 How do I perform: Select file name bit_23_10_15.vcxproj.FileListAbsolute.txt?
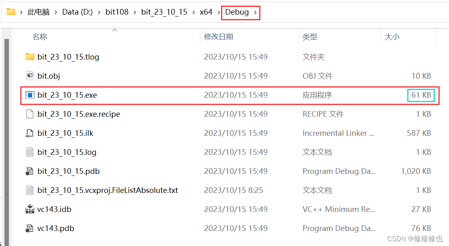click(107, 190)
